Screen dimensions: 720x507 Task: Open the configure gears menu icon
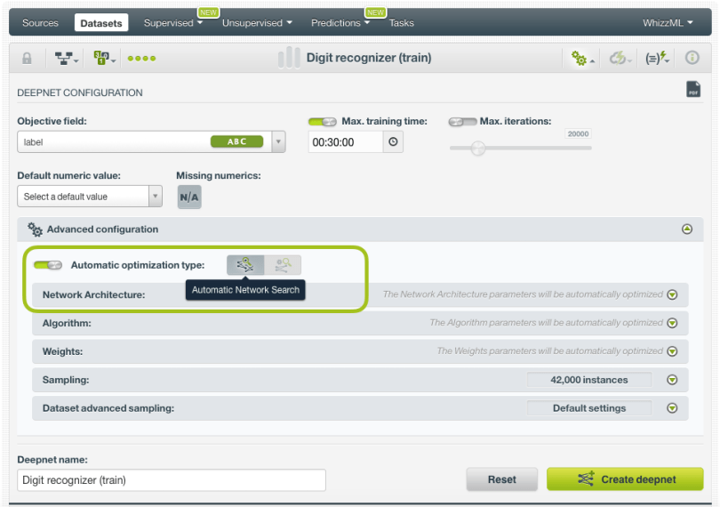click(x=582, y=58)
